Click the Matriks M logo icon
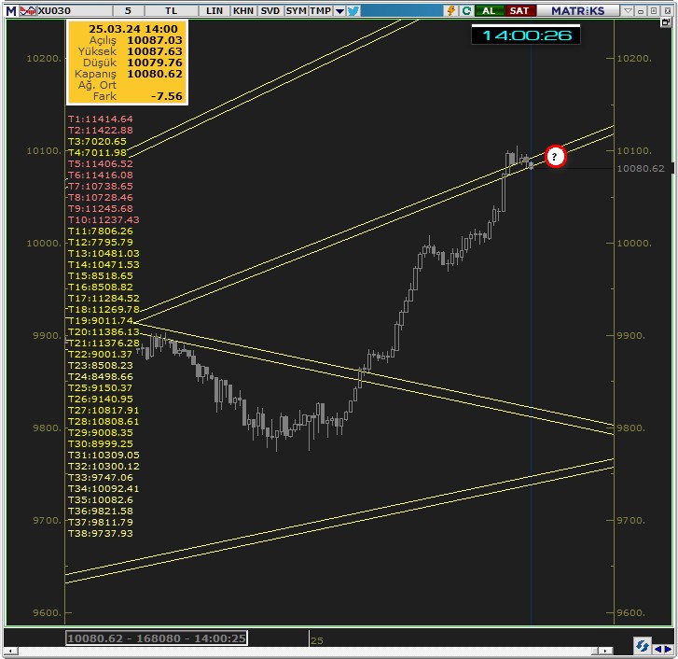Viewport: 678px width, 659px height. [x=11, y=10]
